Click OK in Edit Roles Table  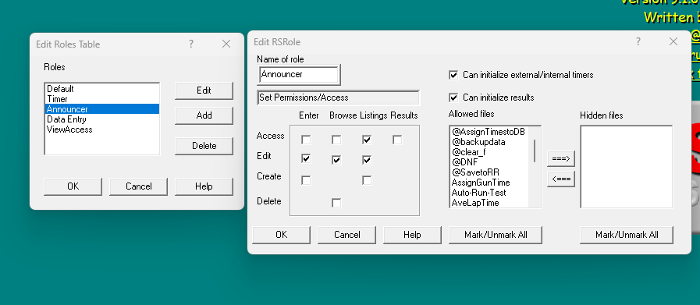[73, 186]
